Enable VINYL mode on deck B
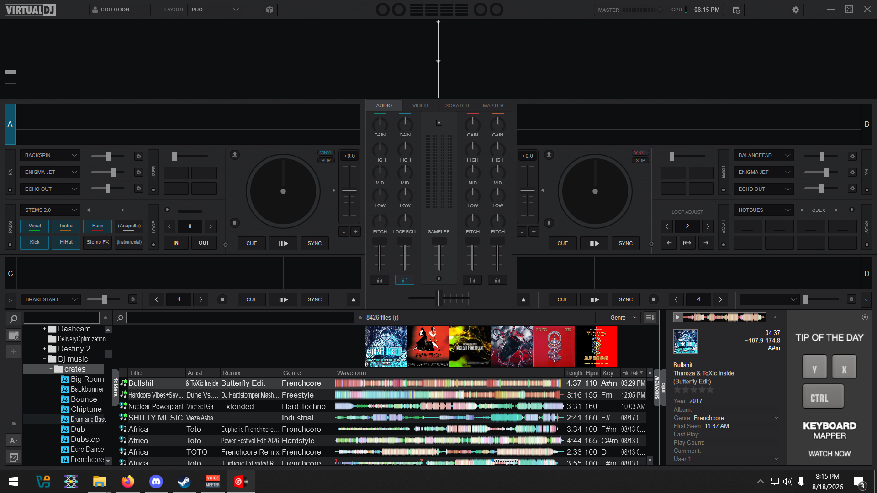This screenshot has height=493, width=877. [640, 153]
